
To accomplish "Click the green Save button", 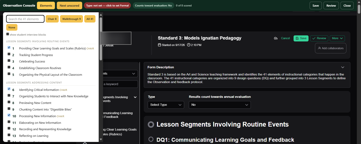I will pos(301,38).
